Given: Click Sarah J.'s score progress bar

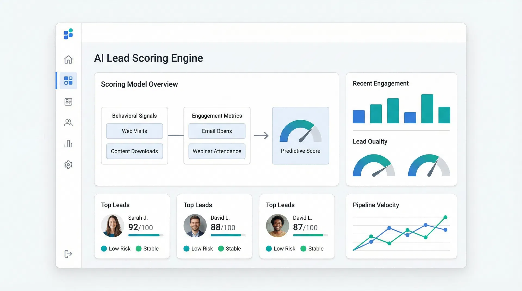Looking at the screenshot, I should point(144,235).
